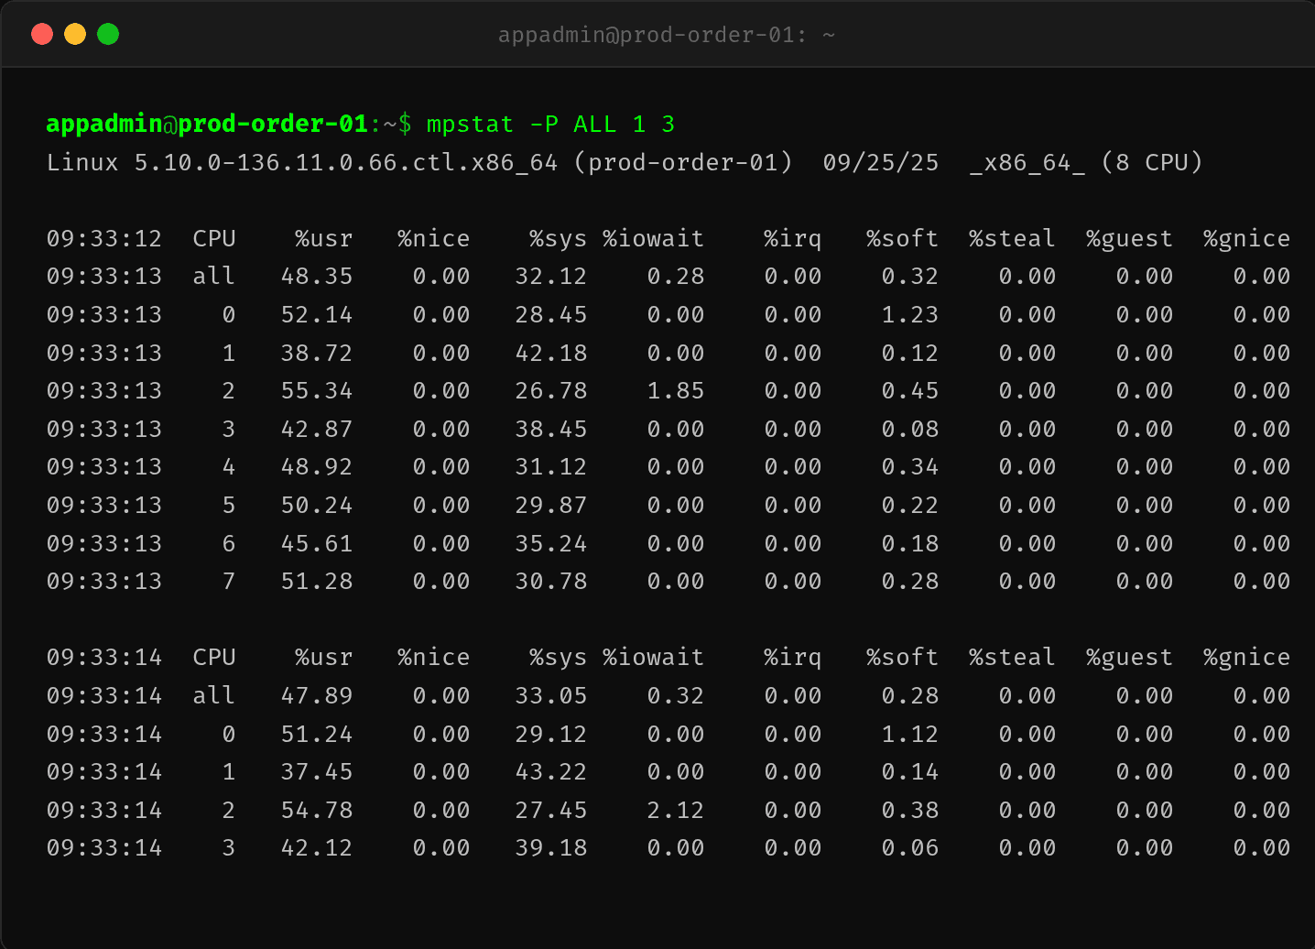
Task: Click the %usr value 51.28
Action: pyautogui.click(x=317, y=581)
